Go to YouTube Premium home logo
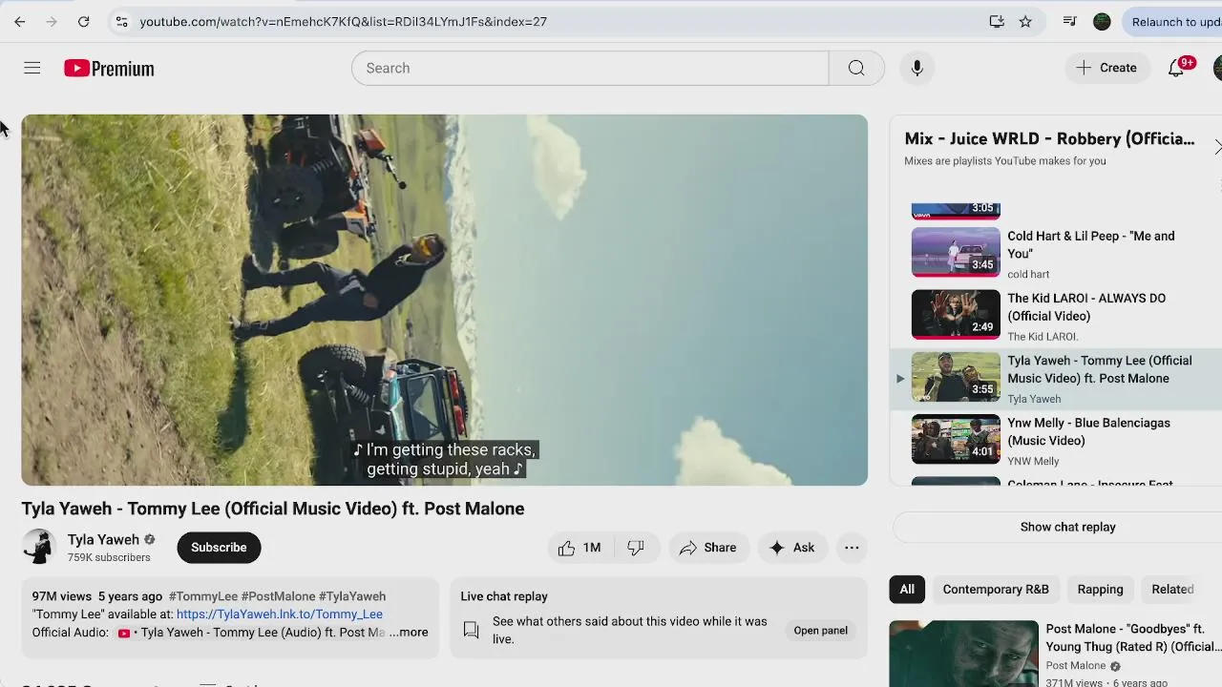 109,68
